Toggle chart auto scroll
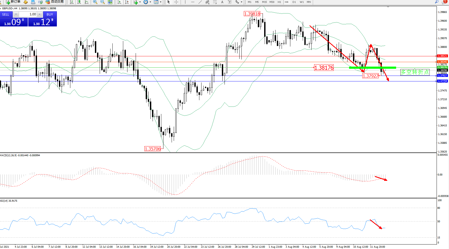This screenshot has height=249, width=449. [x=119, y=2]
